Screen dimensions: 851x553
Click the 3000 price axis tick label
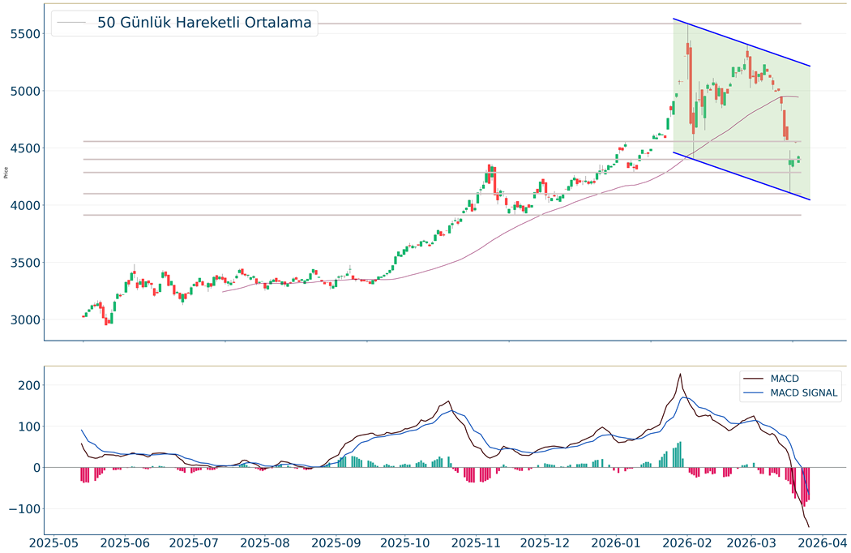click(x=25, y=320)
